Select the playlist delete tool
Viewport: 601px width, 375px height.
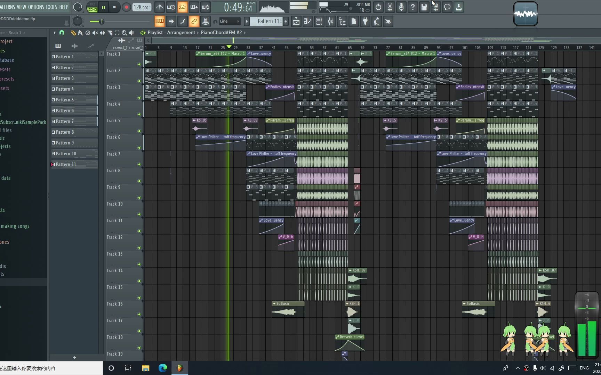88,33
